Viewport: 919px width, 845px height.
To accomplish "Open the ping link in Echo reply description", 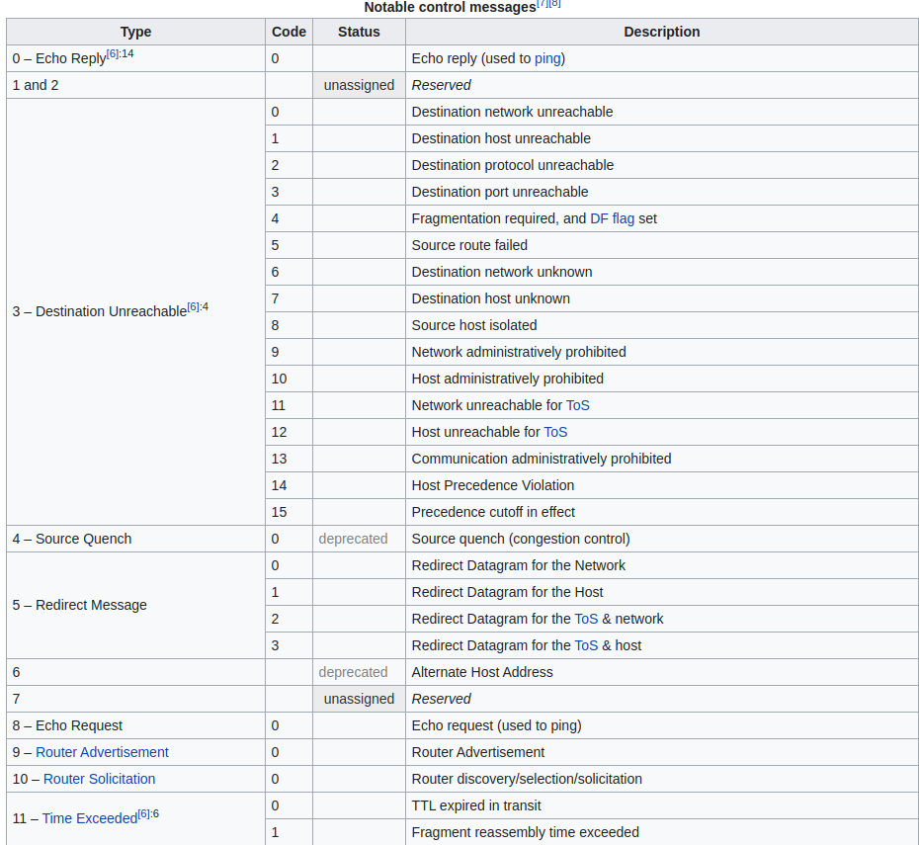I will [x=547, y=58].
